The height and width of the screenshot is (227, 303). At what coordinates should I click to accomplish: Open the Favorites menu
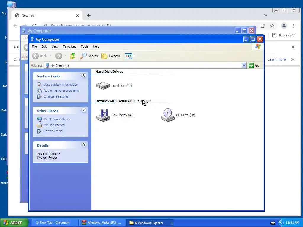click(69, 46)
